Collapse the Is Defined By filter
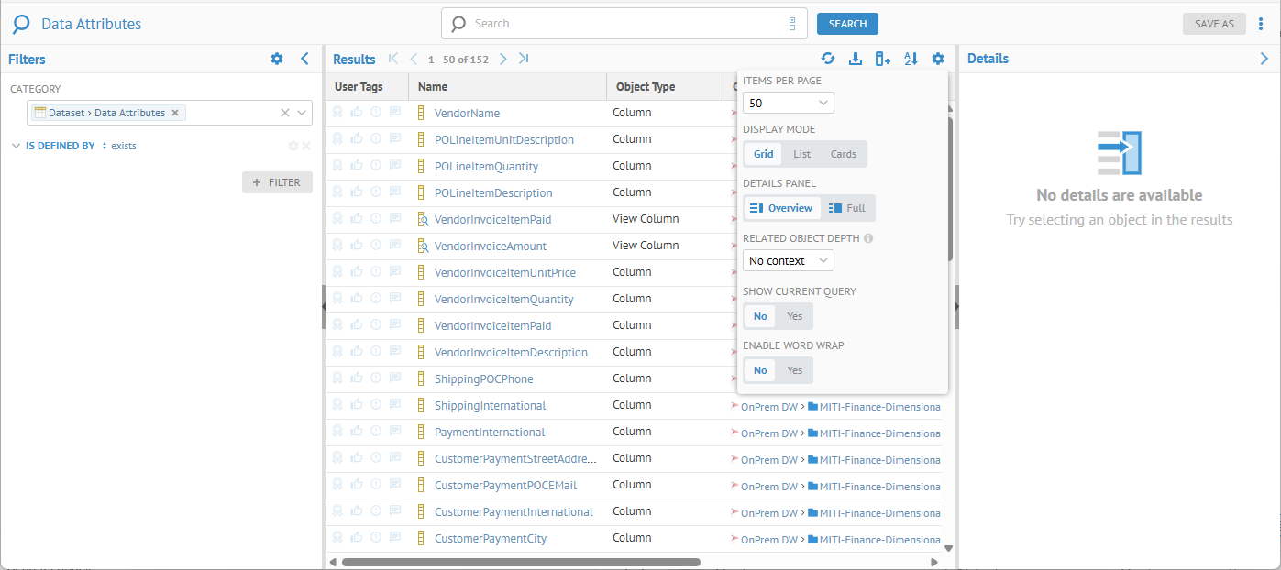The height and width of the screenshot is (570, 1281). tap(16, 146)
